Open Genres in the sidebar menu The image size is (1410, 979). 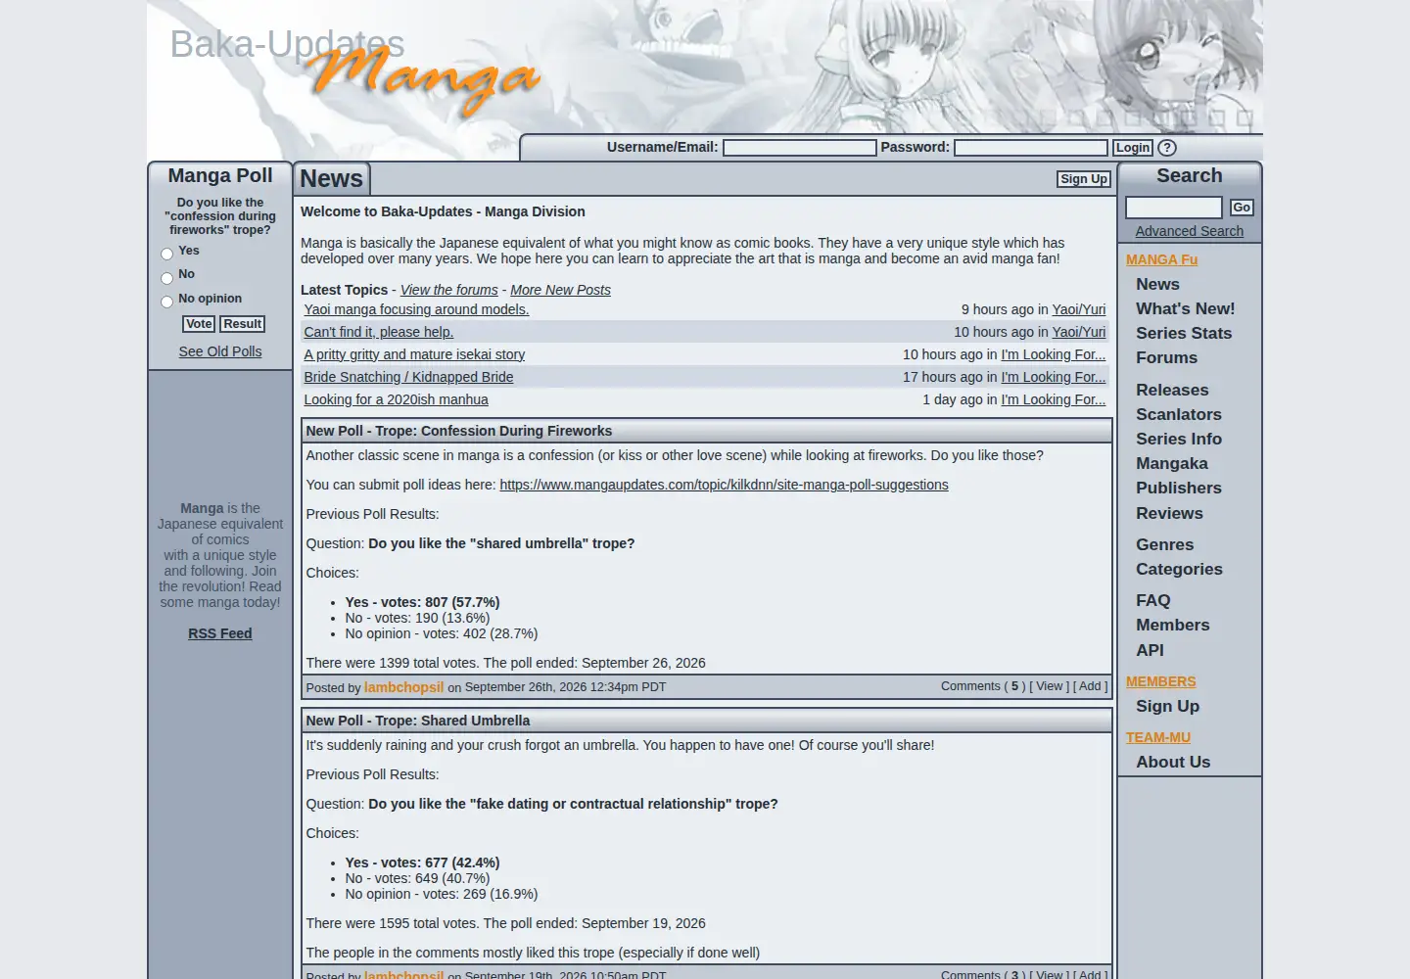[x=1165, y=544]
